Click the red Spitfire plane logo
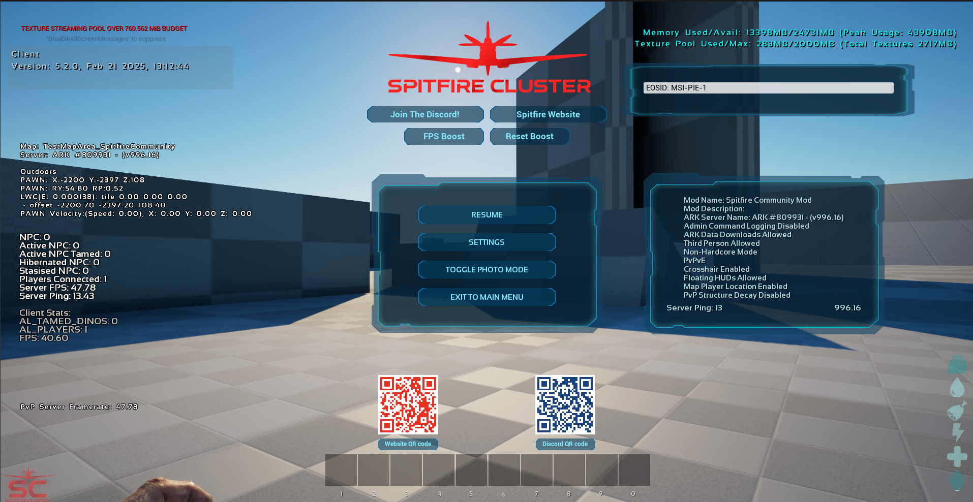Screen dimensions: 973x502 point(488,48)
